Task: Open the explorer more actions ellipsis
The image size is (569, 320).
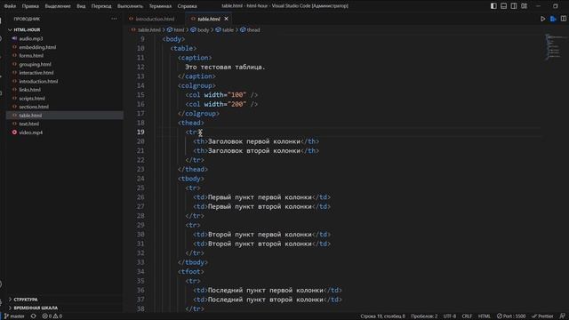Action: (114, 19)
